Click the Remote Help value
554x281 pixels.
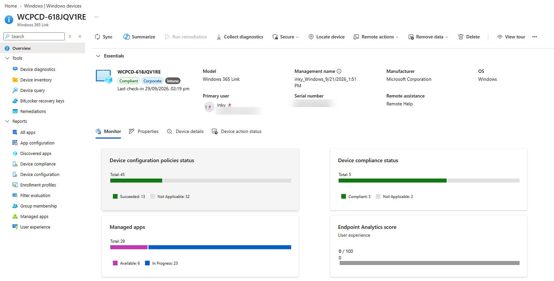point(400,104)
